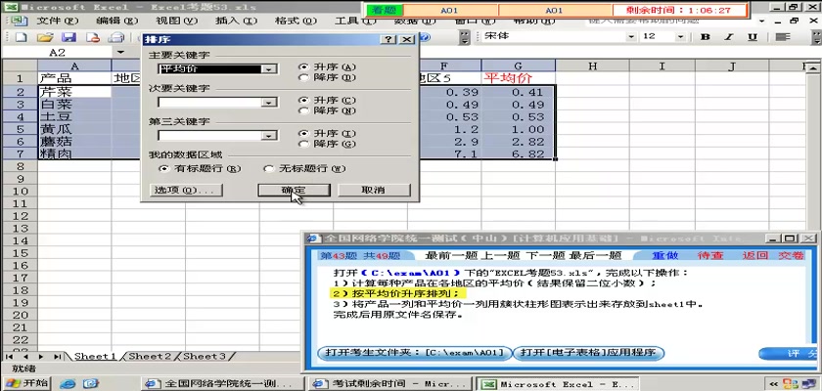This screenshot has height=391, width=822.
Task: Open the font size 12 dropdown
Action: pyautogui.click(x=680, y=36)
